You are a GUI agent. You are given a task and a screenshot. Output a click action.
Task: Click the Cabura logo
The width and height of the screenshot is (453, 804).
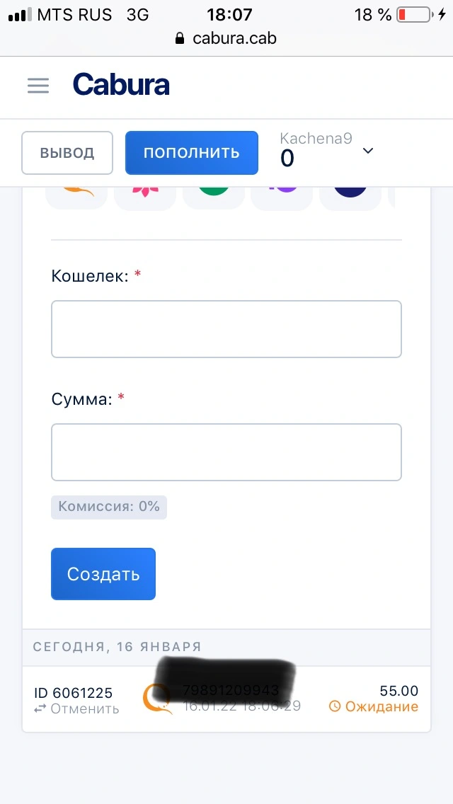click(121, 85)
